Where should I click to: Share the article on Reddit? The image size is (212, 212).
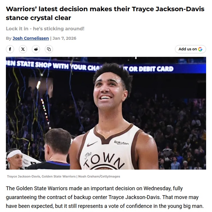(36, 49)
